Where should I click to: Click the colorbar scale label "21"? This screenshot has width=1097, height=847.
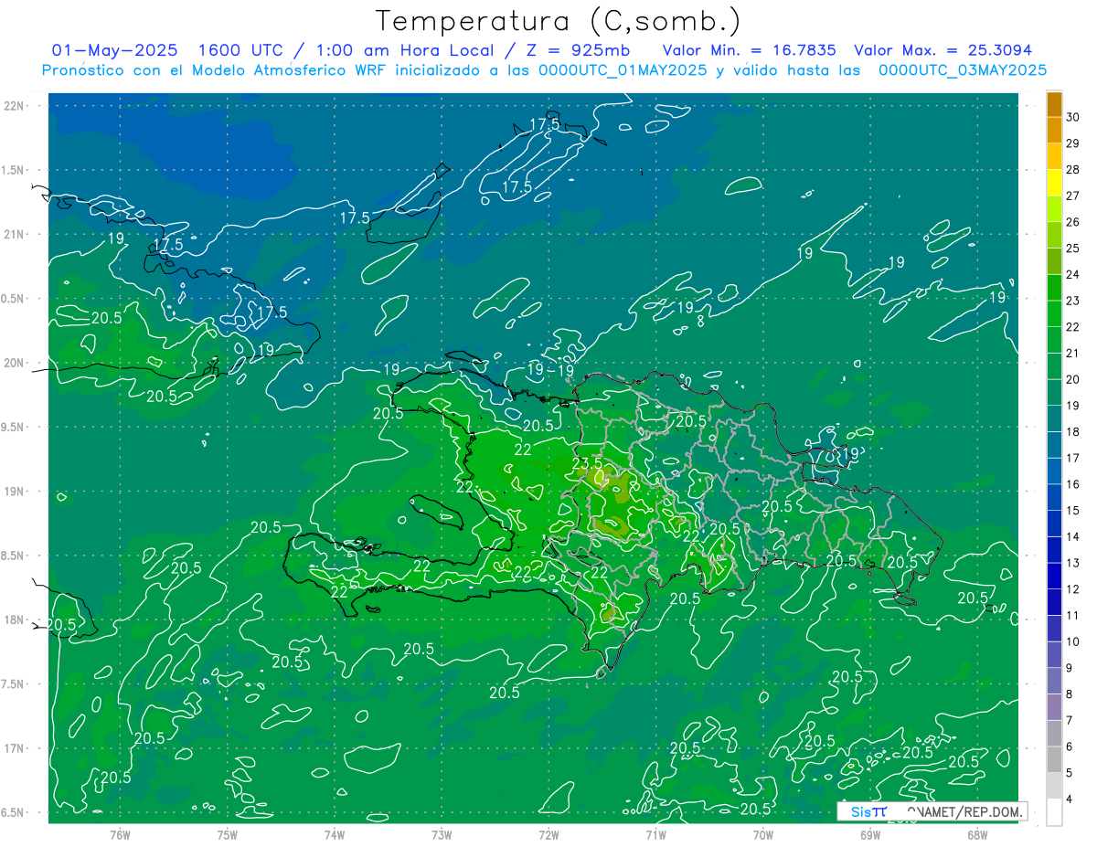tap(1072, 353)
